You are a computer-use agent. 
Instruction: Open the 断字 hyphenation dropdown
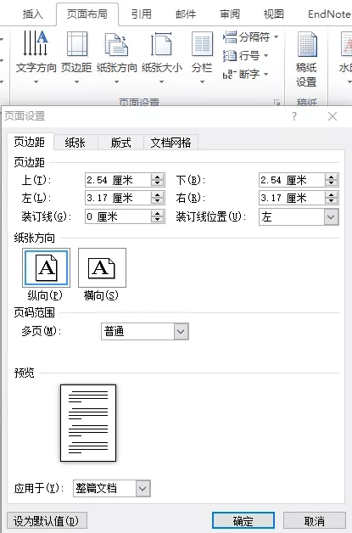[246, 74]
